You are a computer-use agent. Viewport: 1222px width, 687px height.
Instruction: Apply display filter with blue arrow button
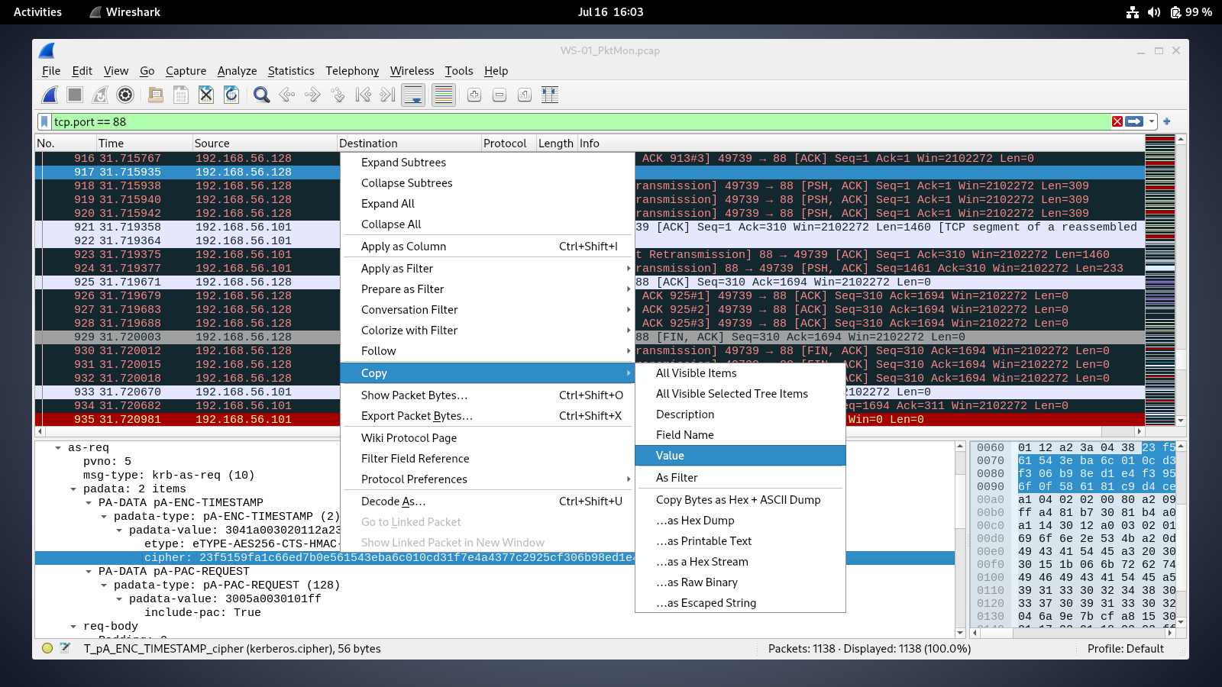coord(1134,121)
